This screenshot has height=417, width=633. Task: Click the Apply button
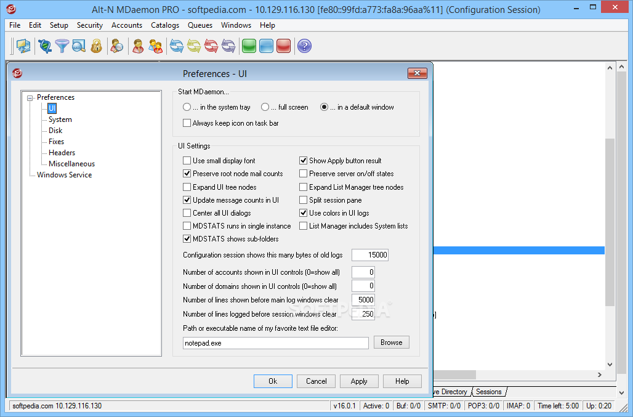[359, 381]
